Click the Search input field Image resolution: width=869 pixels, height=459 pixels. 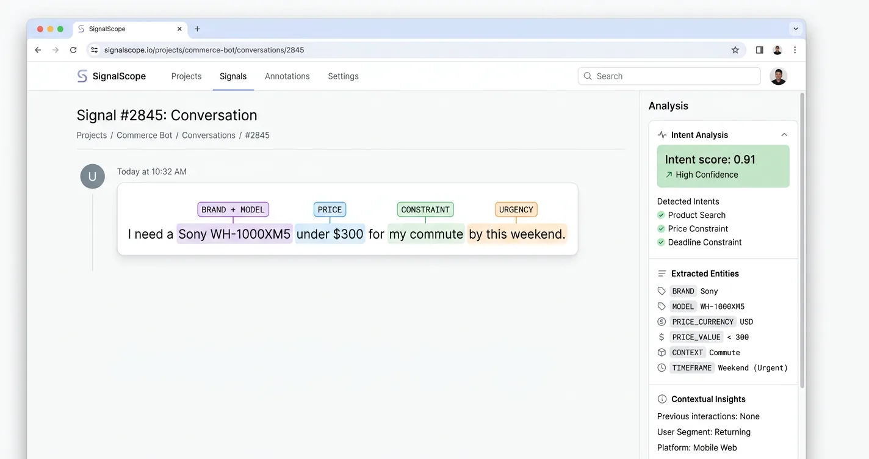pyautogui.click(x=669, y=76)
